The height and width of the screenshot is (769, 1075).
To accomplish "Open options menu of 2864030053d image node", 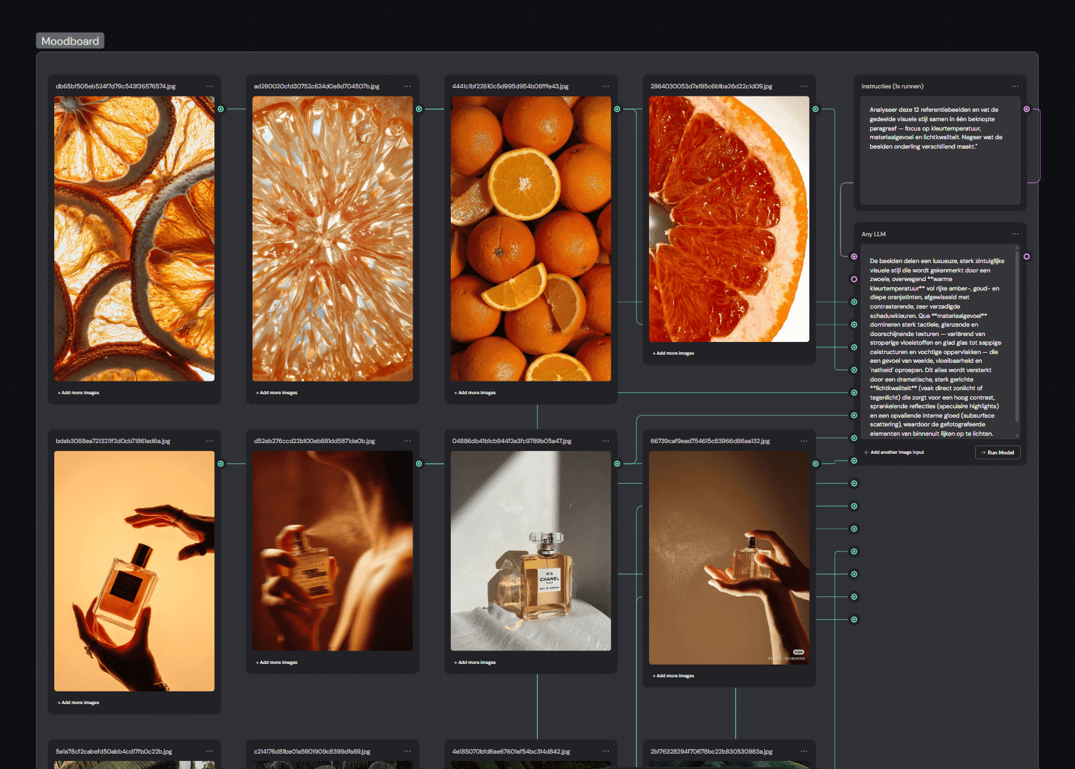I will (x=804, y=86).
